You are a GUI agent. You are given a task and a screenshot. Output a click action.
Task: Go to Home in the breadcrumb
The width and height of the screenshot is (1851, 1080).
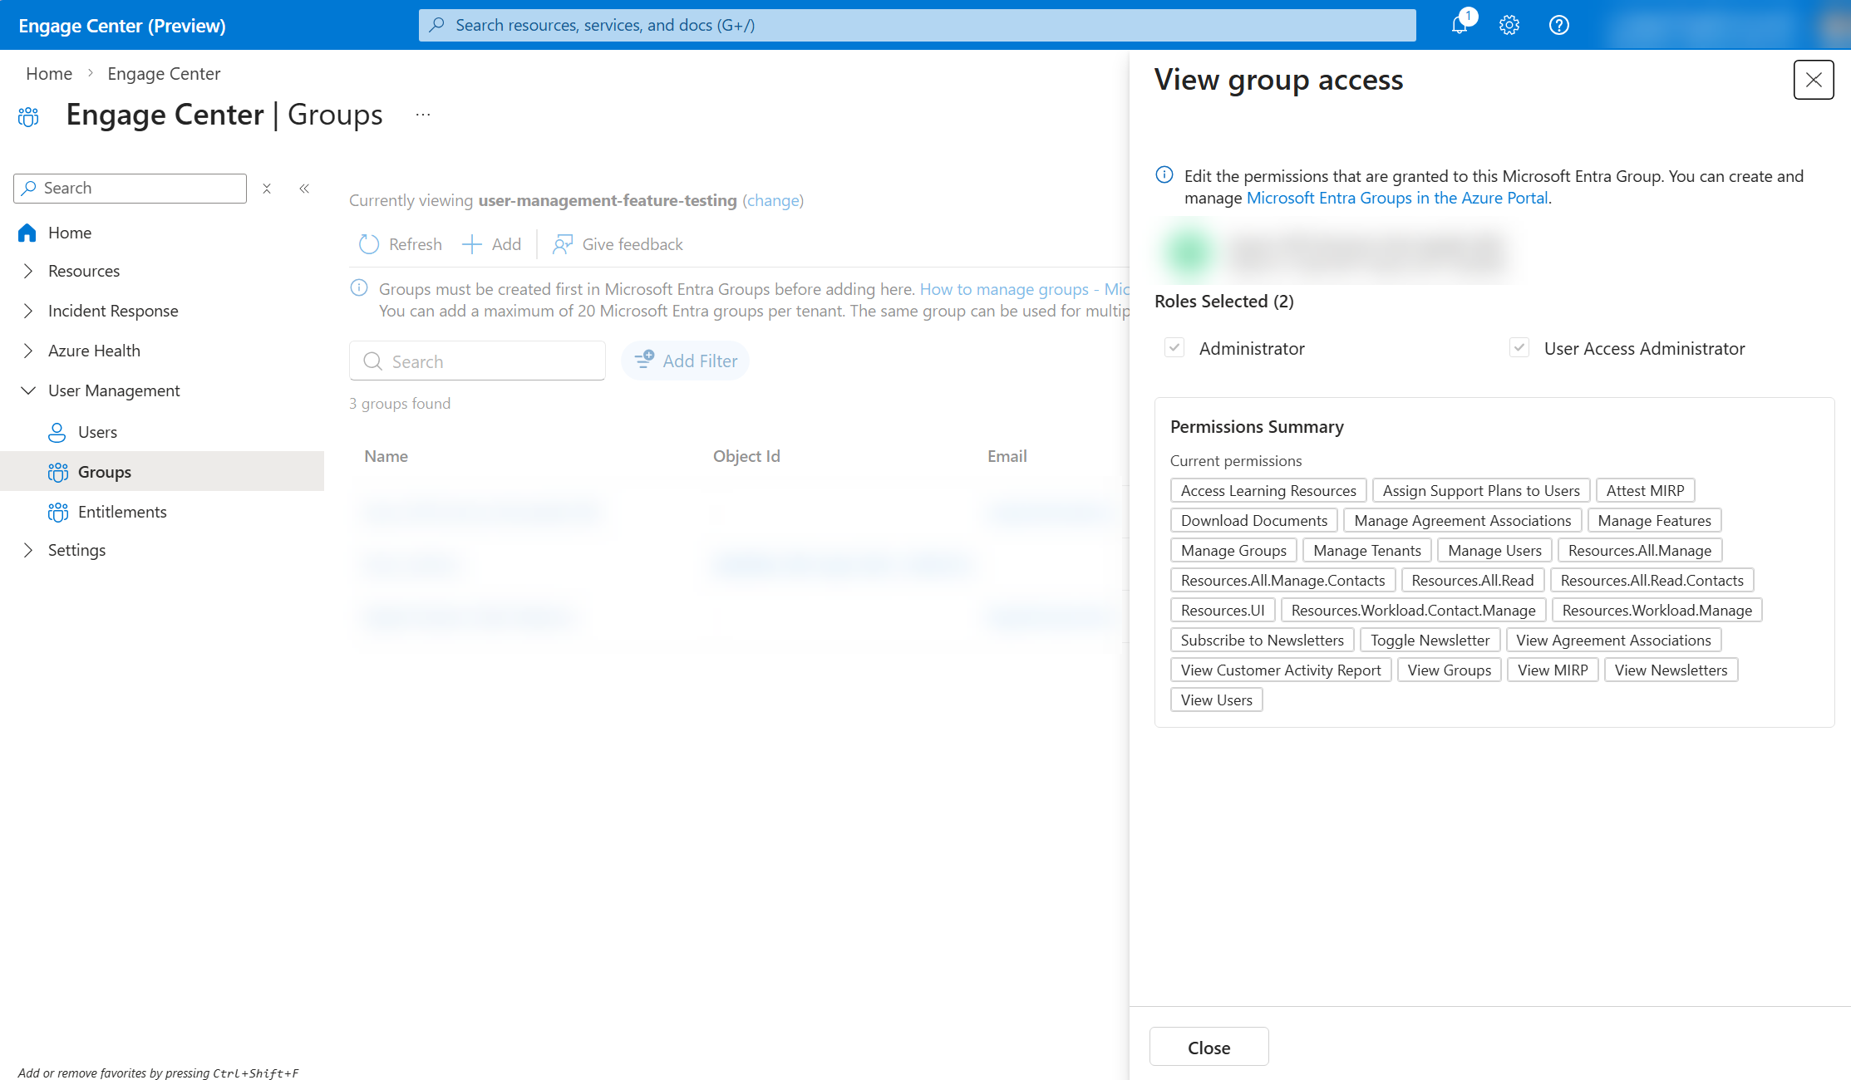tap(49, 74)
